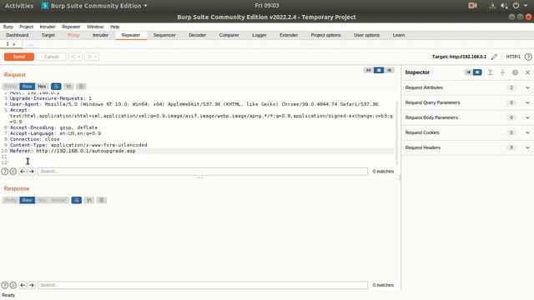The height and width of the screenshot is (300, 534).
Task: Click the Inspector collapse-all divider icon
Action: (502, 72)
